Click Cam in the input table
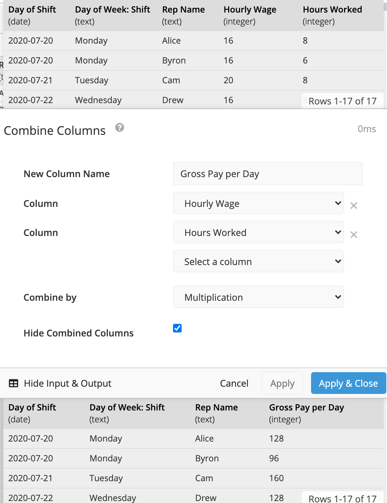 171,80
